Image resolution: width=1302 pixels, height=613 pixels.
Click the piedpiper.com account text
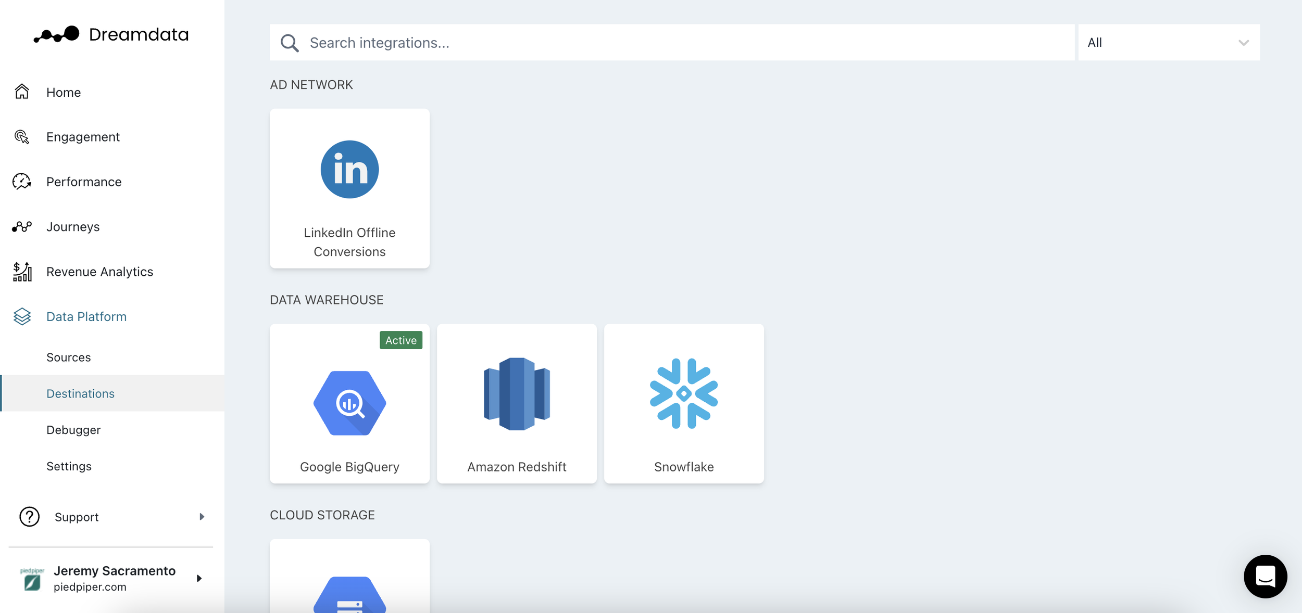pos(90,587)
